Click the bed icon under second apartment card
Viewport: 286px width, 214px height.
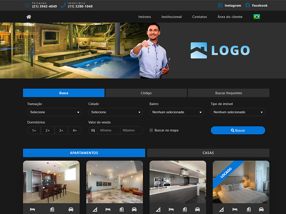coord(108,209)
